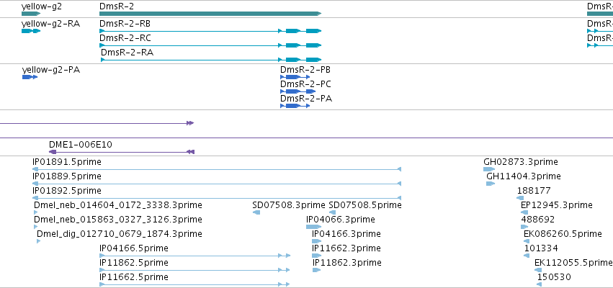Click the IP11662.5prime alignment line

(x=195, y=284)
